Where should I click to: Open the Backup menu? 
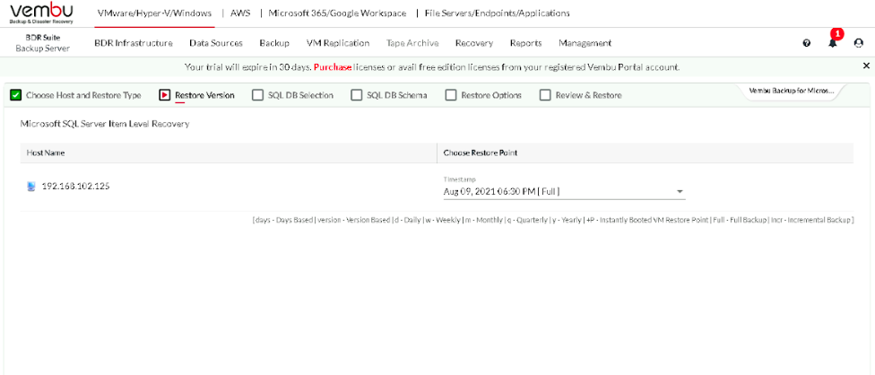click(274, 43)
